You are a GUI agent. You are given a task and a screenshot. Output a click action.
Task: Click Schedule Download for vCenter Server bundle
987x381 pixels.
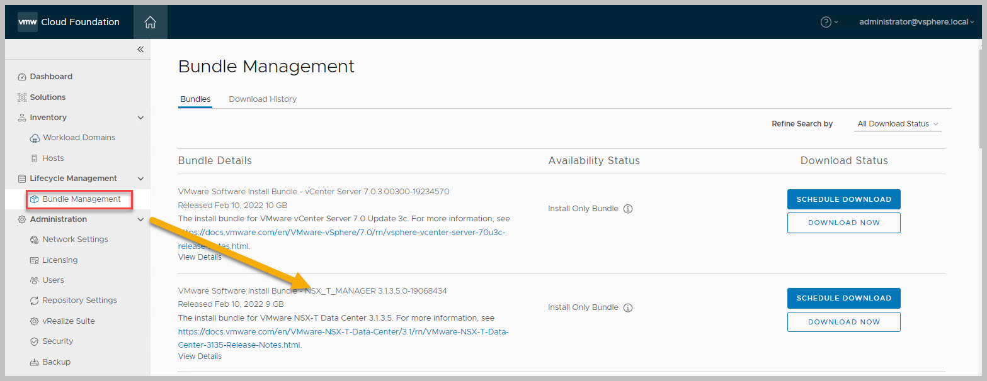coord(843,199)
